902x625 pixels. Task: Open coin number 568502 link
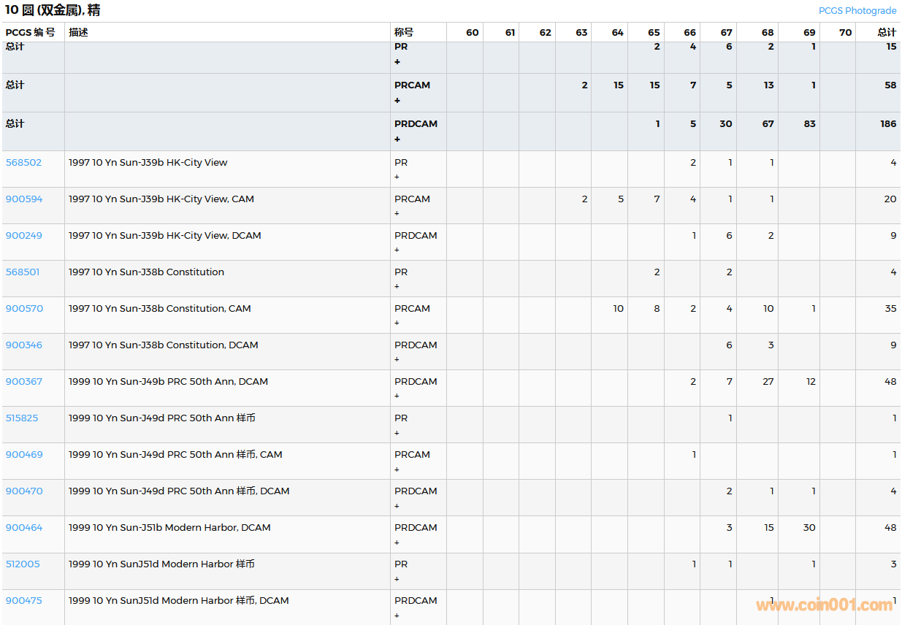[x=23, y=163]
